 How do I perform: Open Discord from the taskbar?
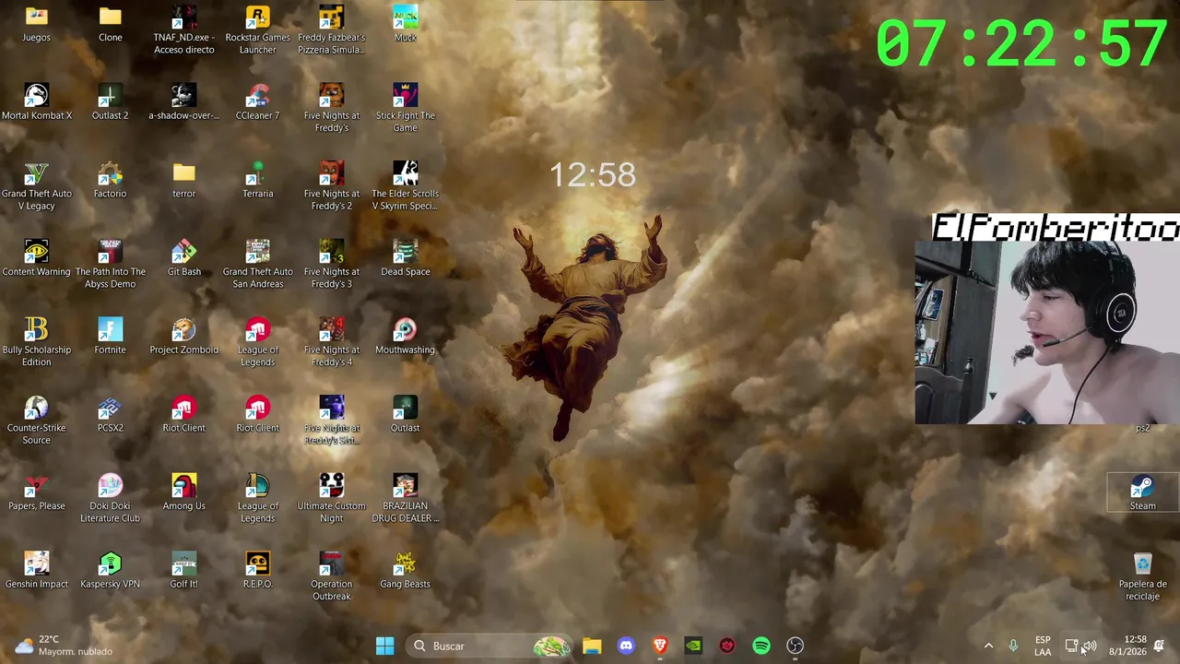coord(626,646)
